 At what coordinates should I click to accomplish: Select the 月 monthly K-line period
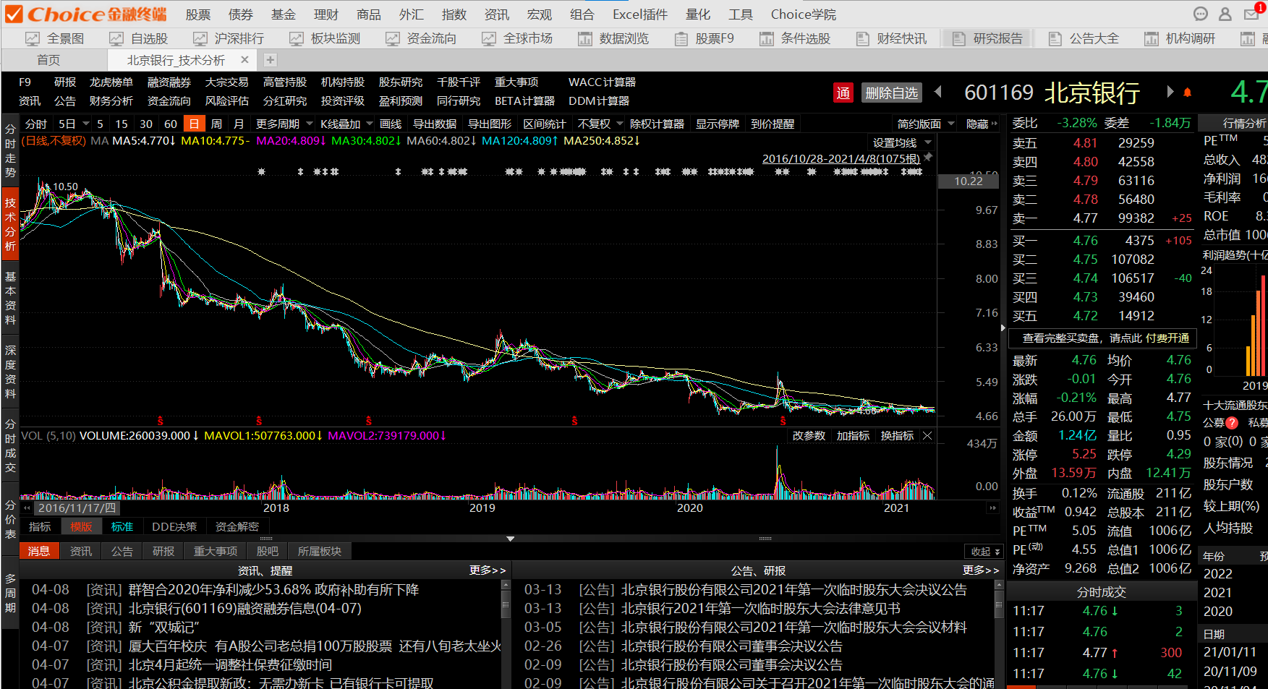(x=239, y=124)
